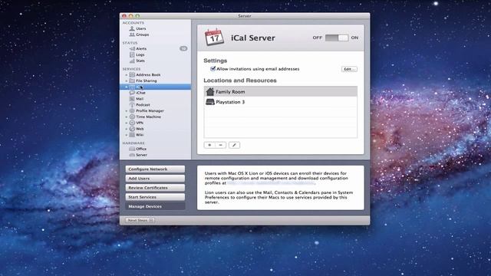Open the configuration profiles link
The width and height of the screenshot is (491, 276).
click(x=271, y=183)
